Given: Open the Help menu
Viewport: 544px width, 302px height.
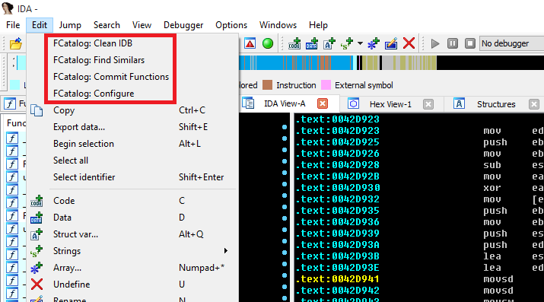Looking at the screenshot, I should pyautogui.click(x=318, y=25).
